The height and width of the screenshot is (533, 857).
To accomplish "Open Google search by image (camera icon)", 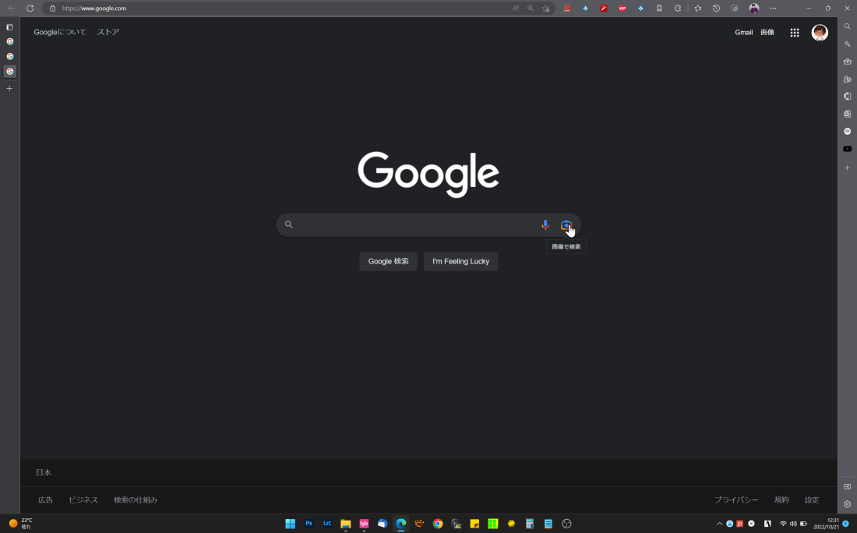I will pyautogui.click(x=566, y=225).
